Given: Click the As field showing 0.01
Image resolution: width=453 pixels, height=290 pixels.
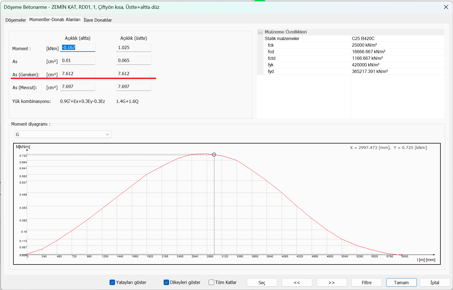Looking at the screenshot, I should (x=78, y=61).
